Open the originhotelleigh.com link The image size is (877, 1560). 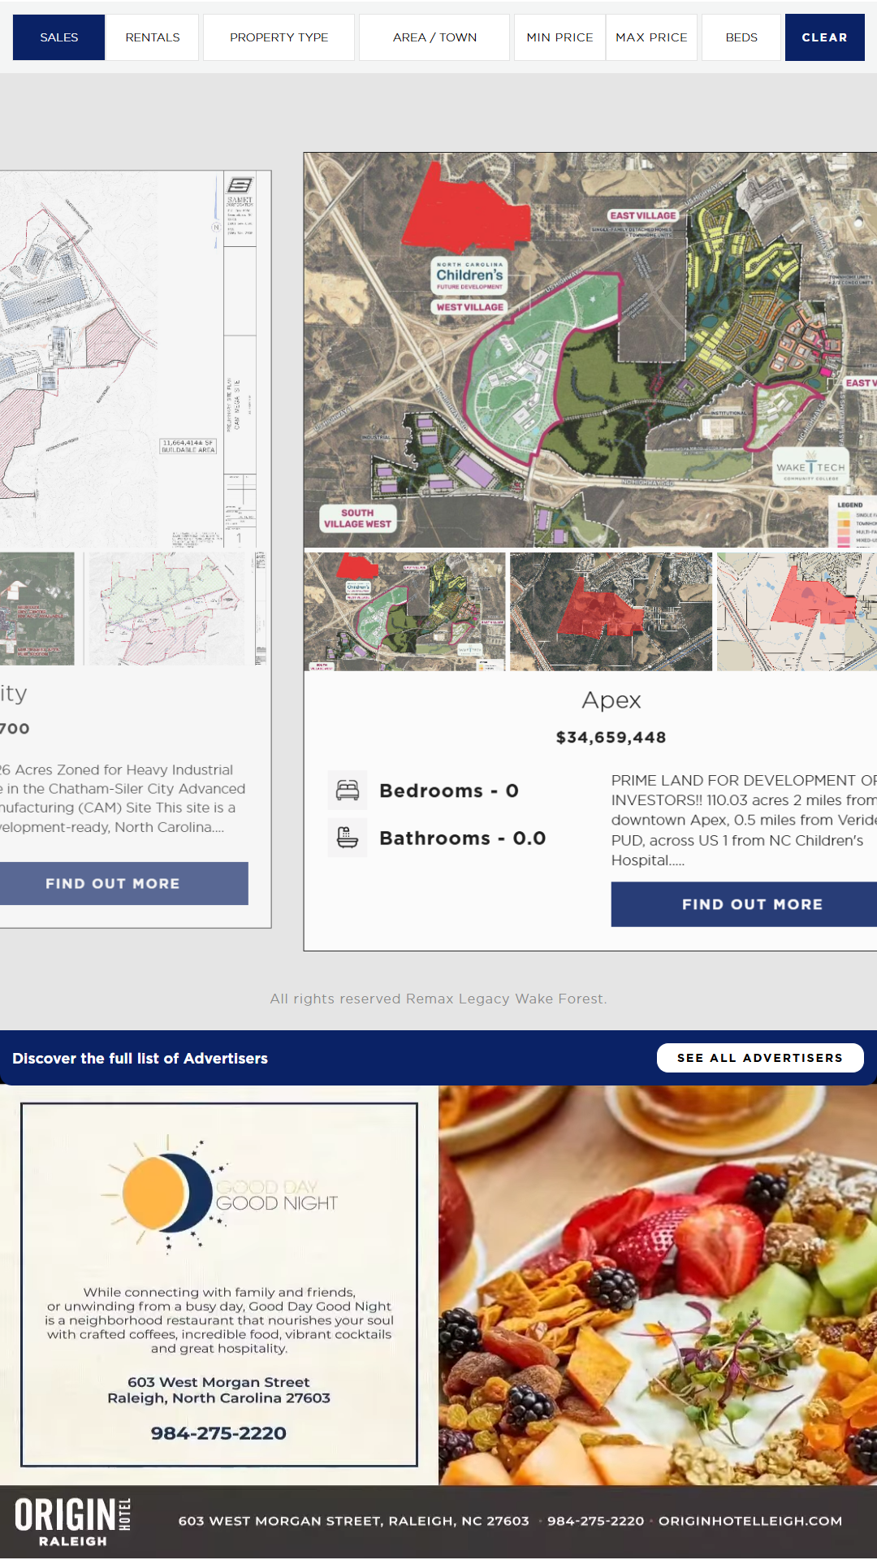[x=750, y=1521]
